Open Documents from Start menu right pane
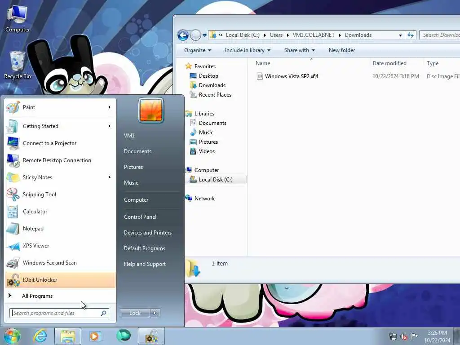 tap(137, 151)
